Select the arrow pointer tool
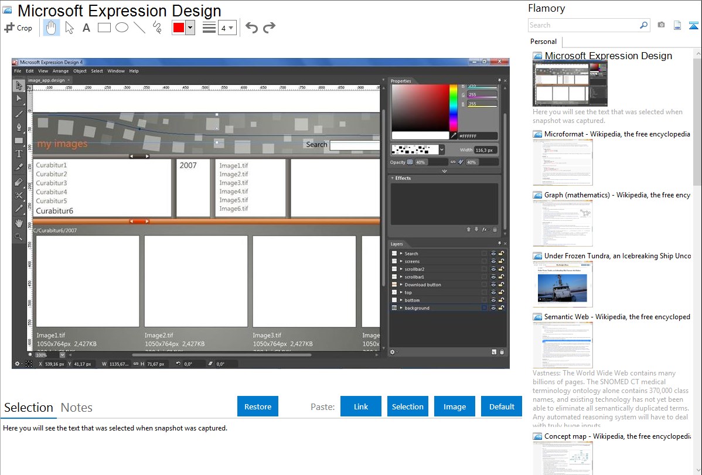Screen dimensions: 702x475 [x=69, y=28]
